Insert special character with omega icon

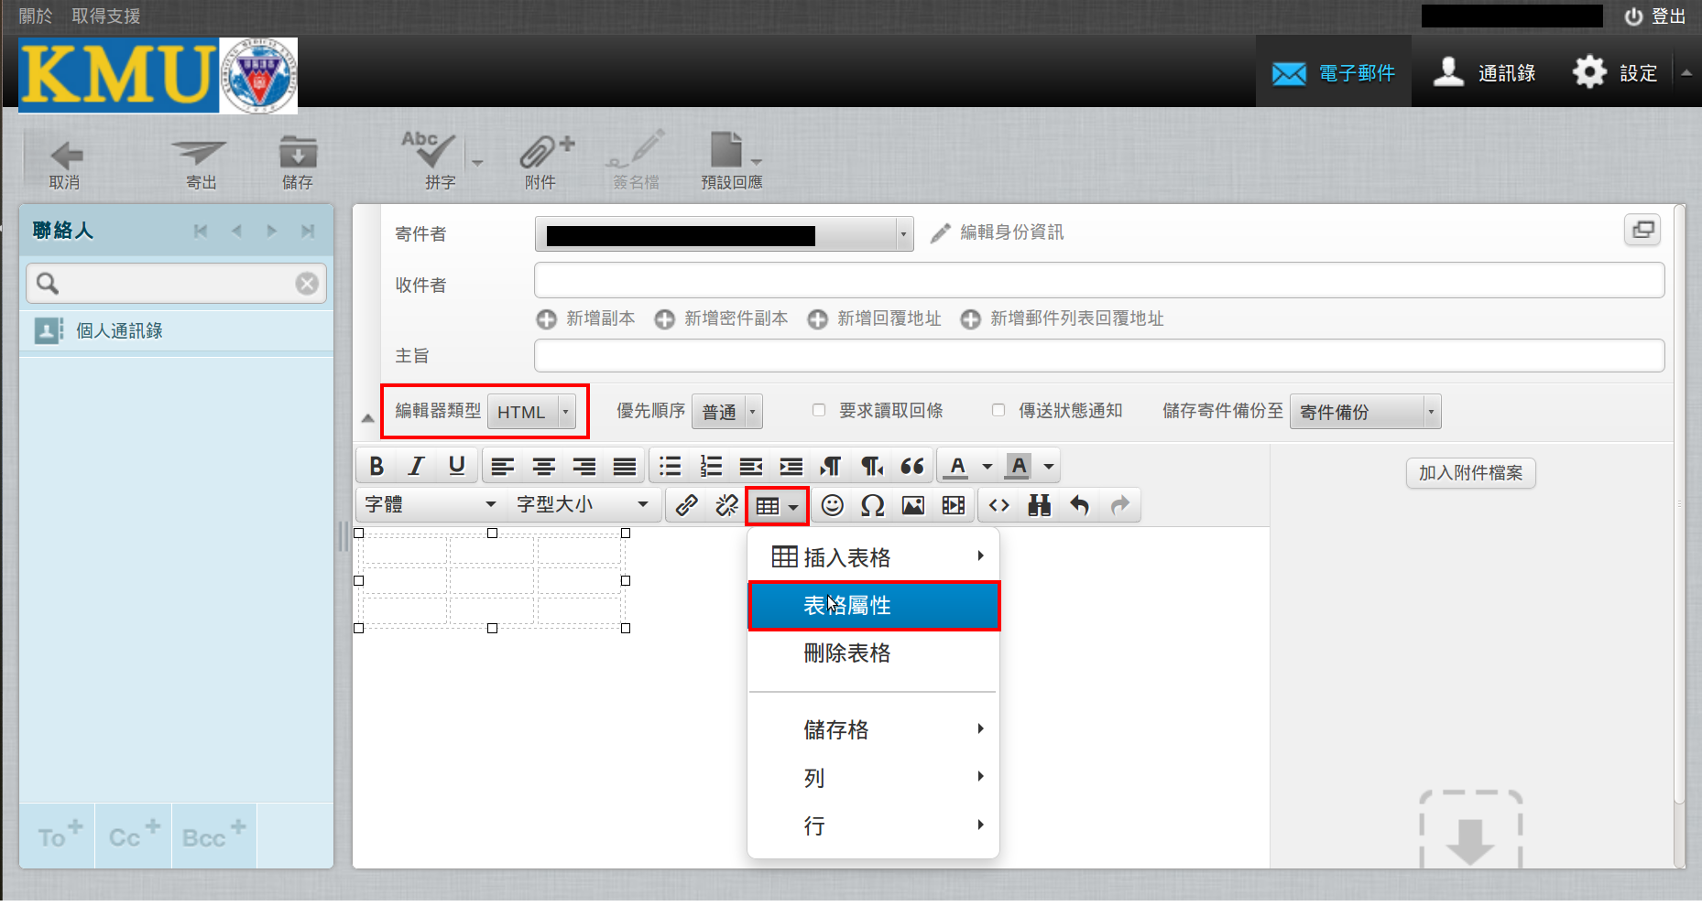click(x=873, y=505)
